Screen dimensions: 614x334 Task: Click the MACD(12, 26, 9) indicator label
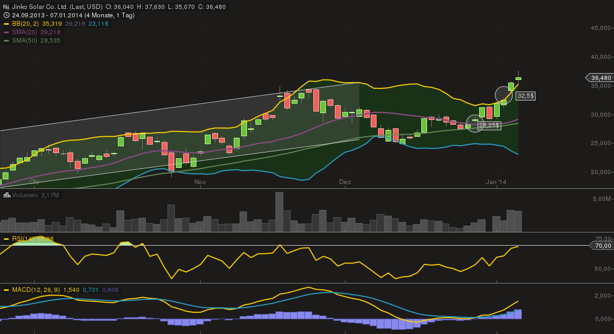(36, 290)
